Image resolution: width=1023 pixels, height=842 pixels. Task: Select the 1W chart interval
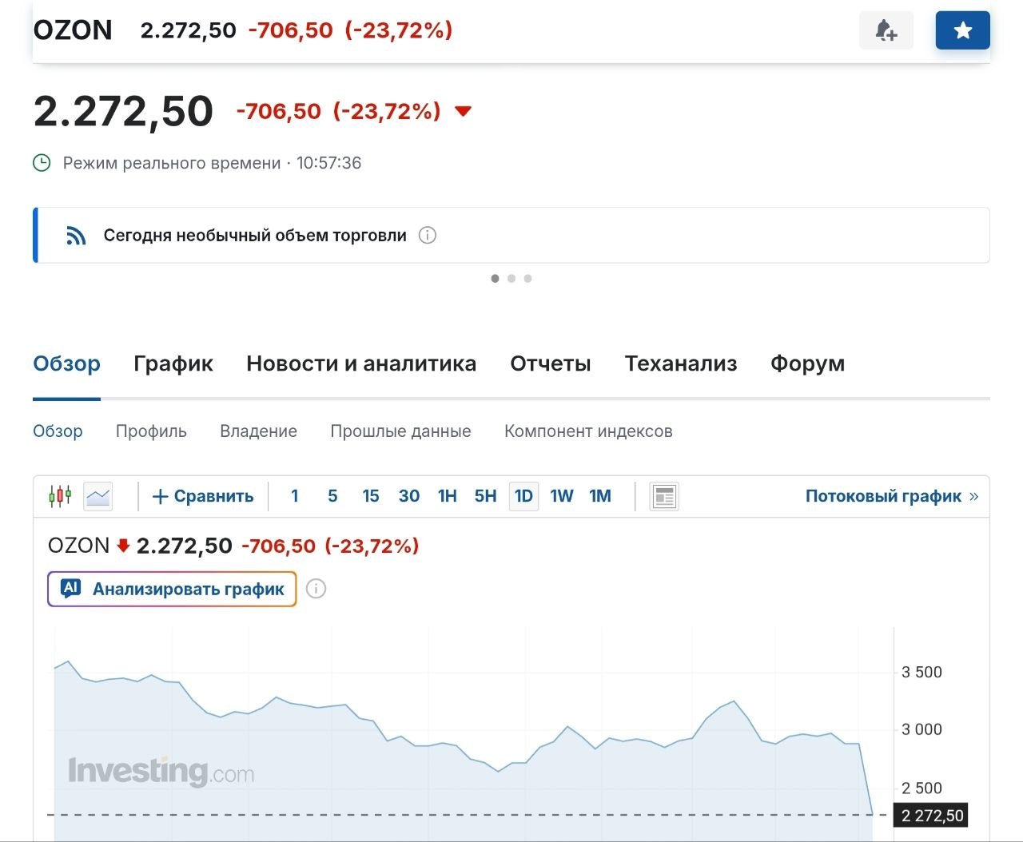click(562, 496)
